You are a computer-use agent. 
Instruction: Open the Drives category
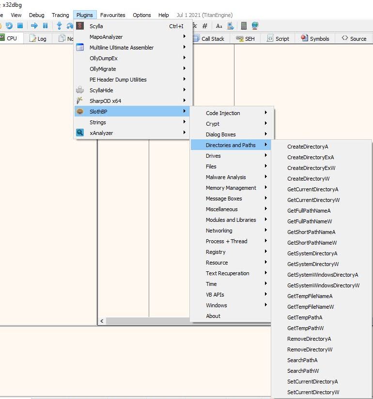coord(231,156)
